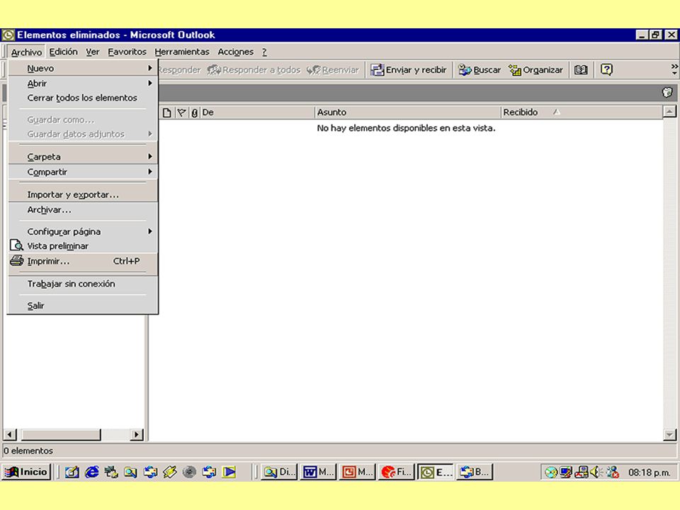This screenshot has height=510, width=680.
Task: Expand the Abrir submenu
Action: 82,84
